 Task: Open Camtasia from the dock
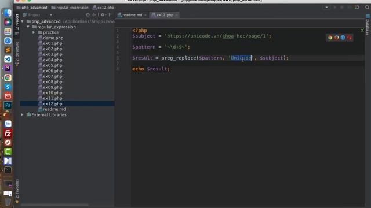pos(8,151)
